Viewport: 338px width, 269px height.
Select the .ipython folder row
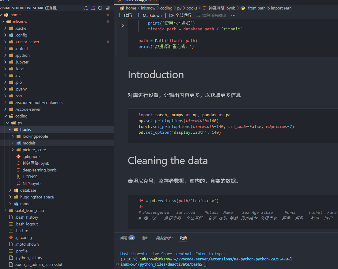pos(57,55)
